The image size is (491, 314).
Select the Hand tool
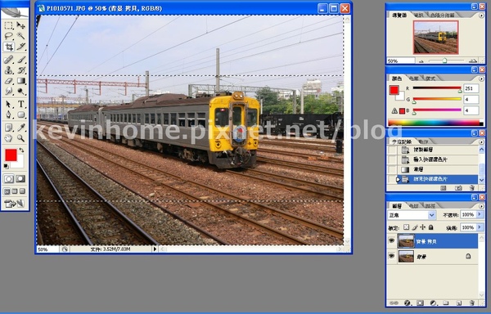click(9, 138)
